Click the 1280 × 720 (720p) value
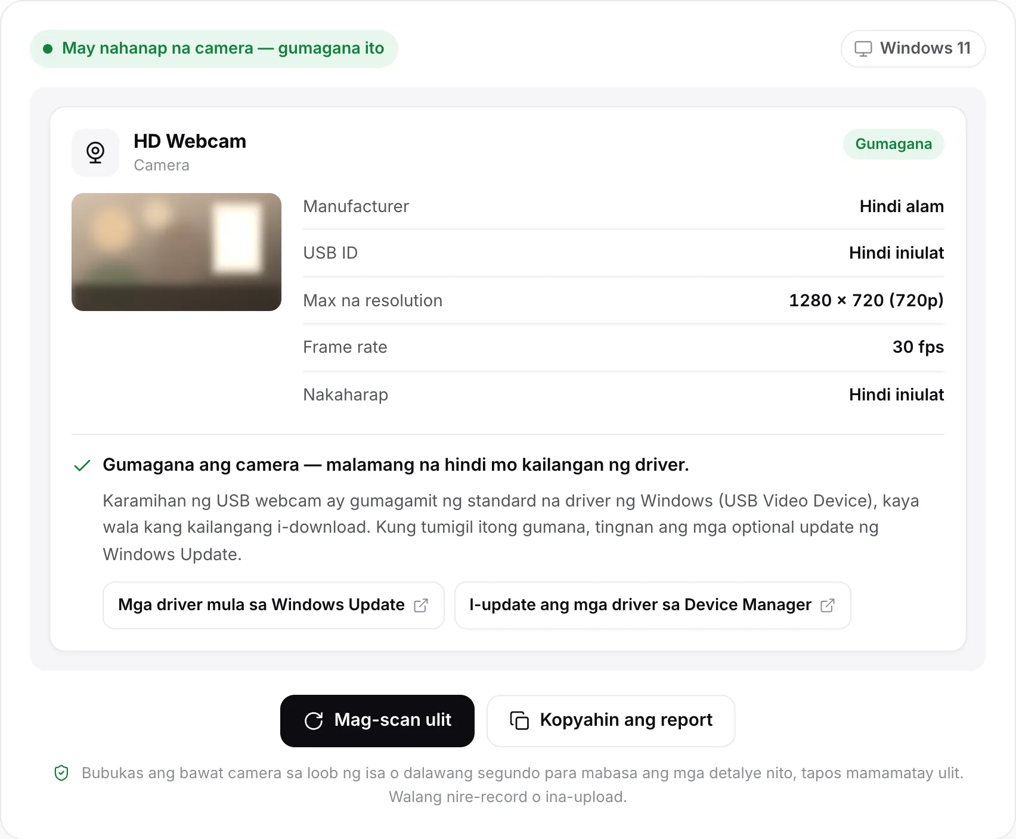 coord(866,300)
